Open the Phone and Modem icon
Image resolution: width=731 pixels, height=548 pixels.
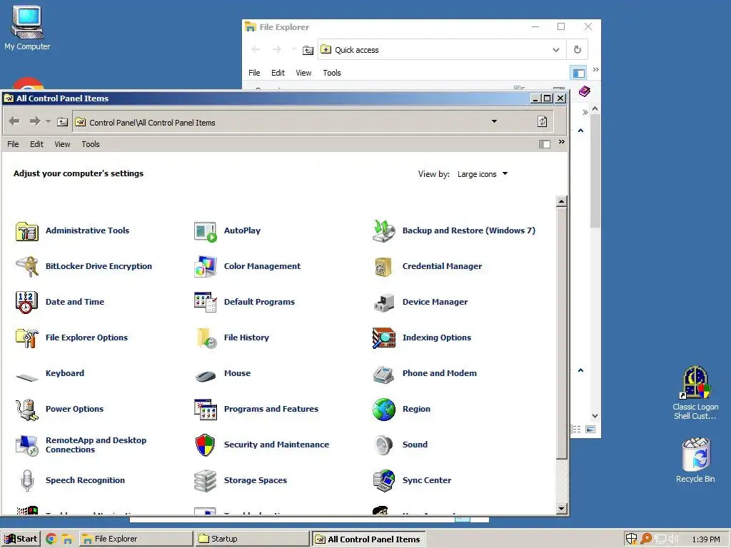point(383,374)
